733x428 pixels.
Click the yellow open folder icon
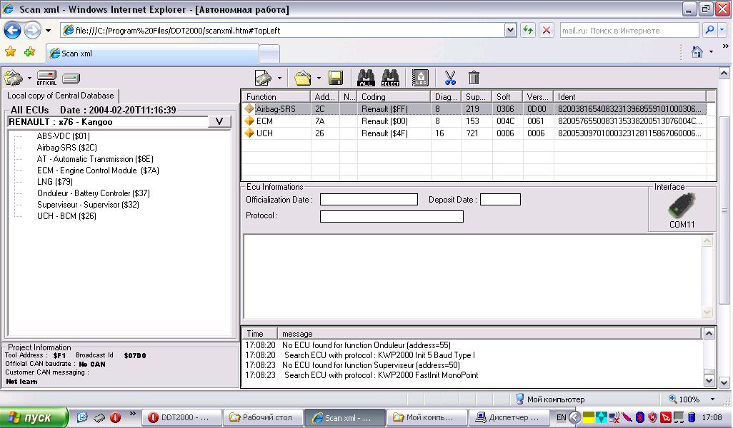(x=302, y=78)
